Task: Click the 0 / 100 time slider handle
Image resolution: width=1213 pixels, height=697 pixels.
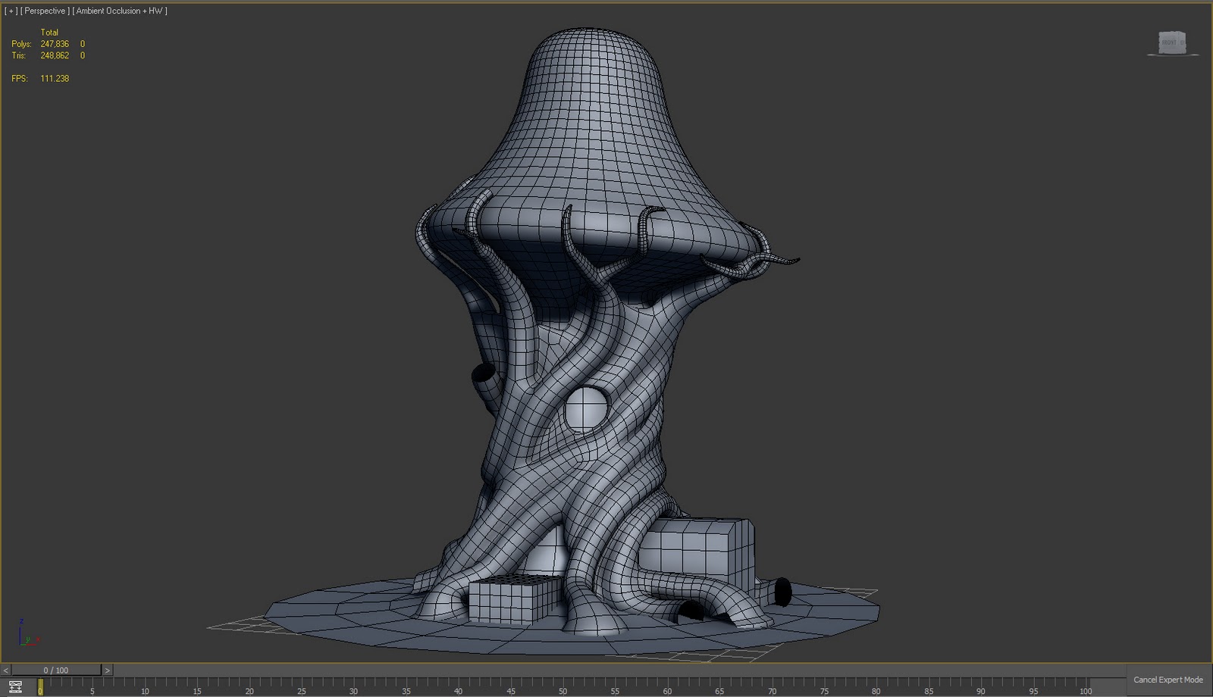Action: point(56,670)
